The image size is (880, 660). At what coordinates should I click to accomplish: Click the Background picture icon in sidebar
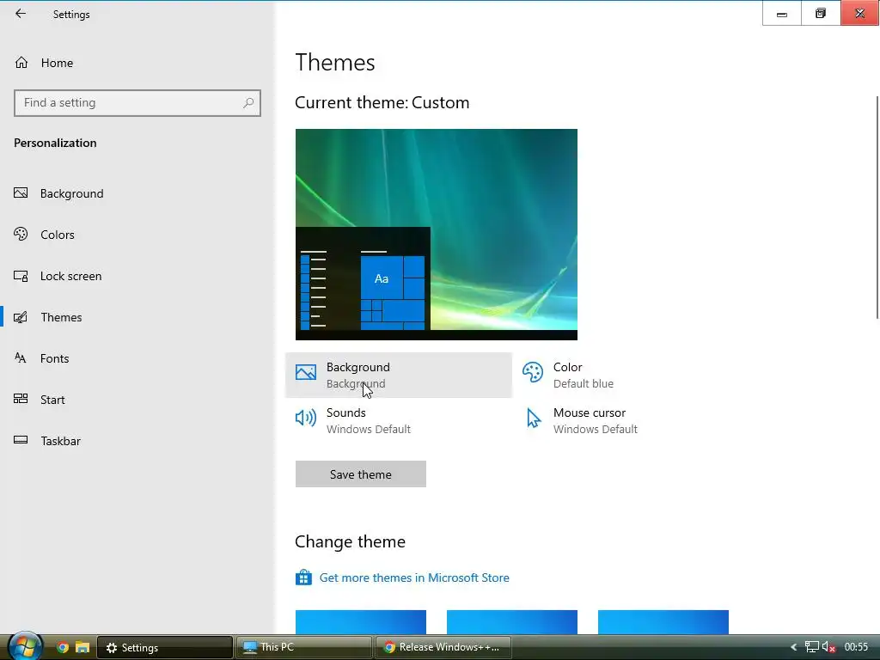pyautogui.click(x=21, y=193)
